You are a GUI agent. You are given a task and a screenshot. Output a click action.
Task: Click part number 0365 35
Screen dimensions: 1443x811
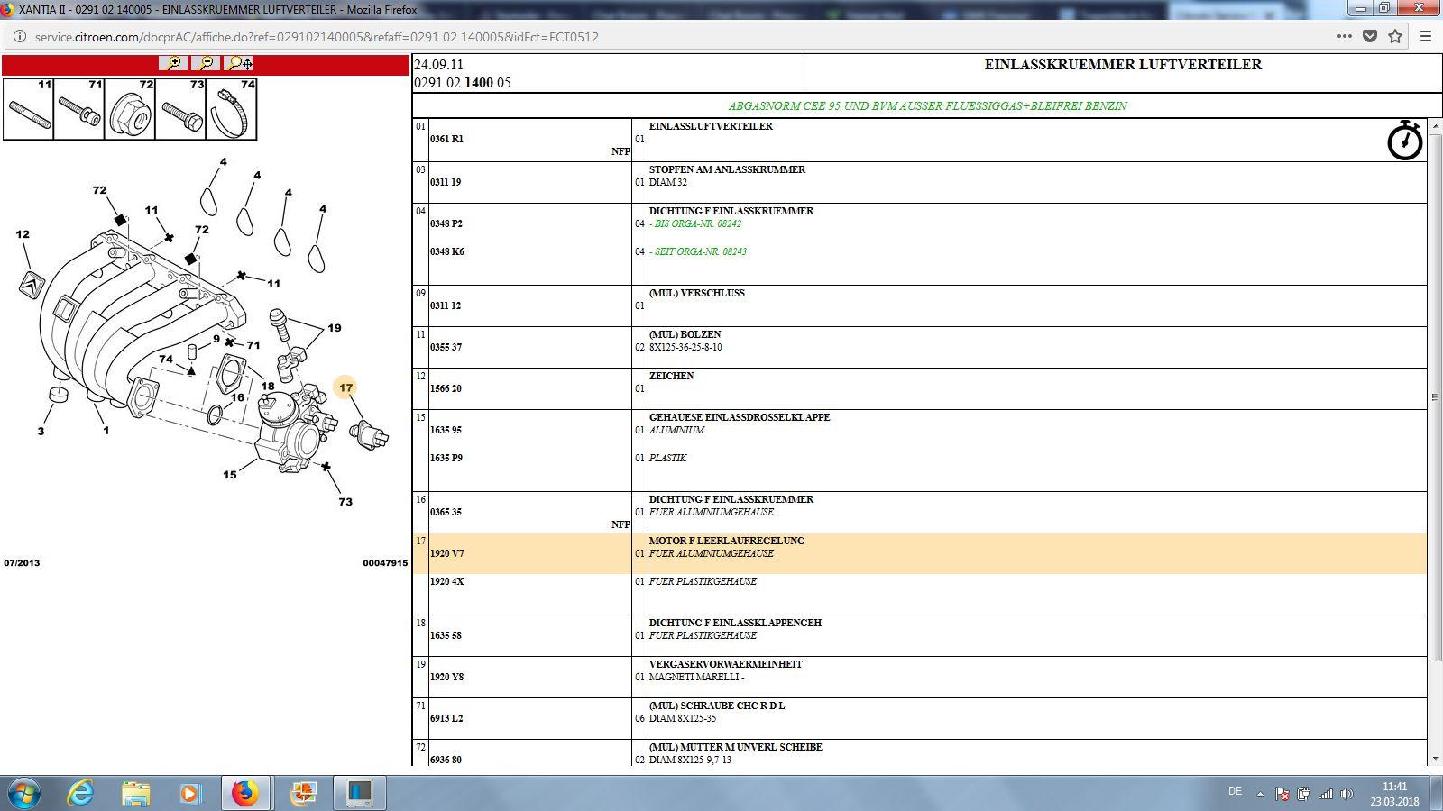coord(446,512)
